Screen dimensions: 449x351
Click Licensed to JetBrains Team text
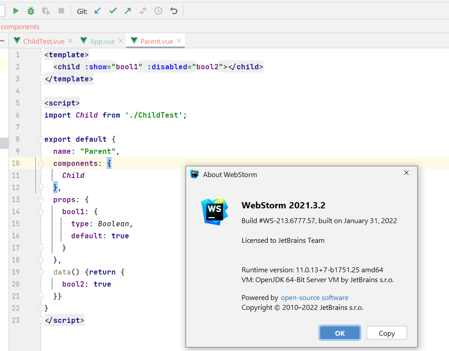coord(283,241)
